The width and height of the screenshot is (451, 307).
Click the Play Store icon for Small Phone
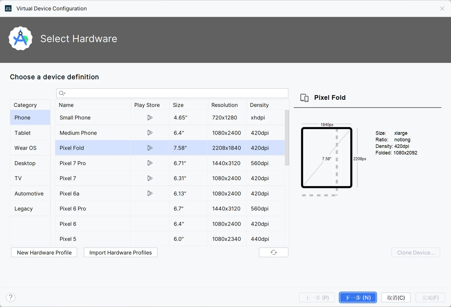(x=150, y=118)
